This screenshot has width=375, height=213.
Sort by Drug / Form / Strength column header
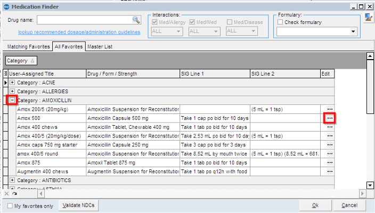[x=133, y=73]
